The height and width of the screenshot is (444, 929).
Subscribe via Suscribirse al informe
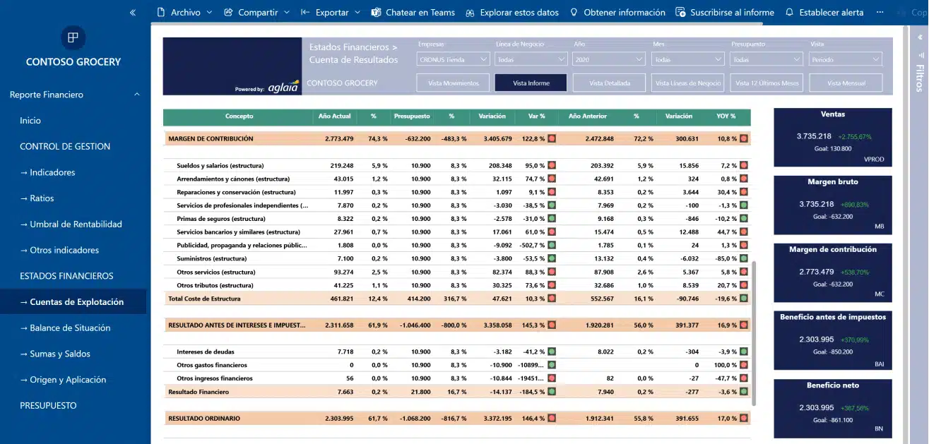(725, 13)
